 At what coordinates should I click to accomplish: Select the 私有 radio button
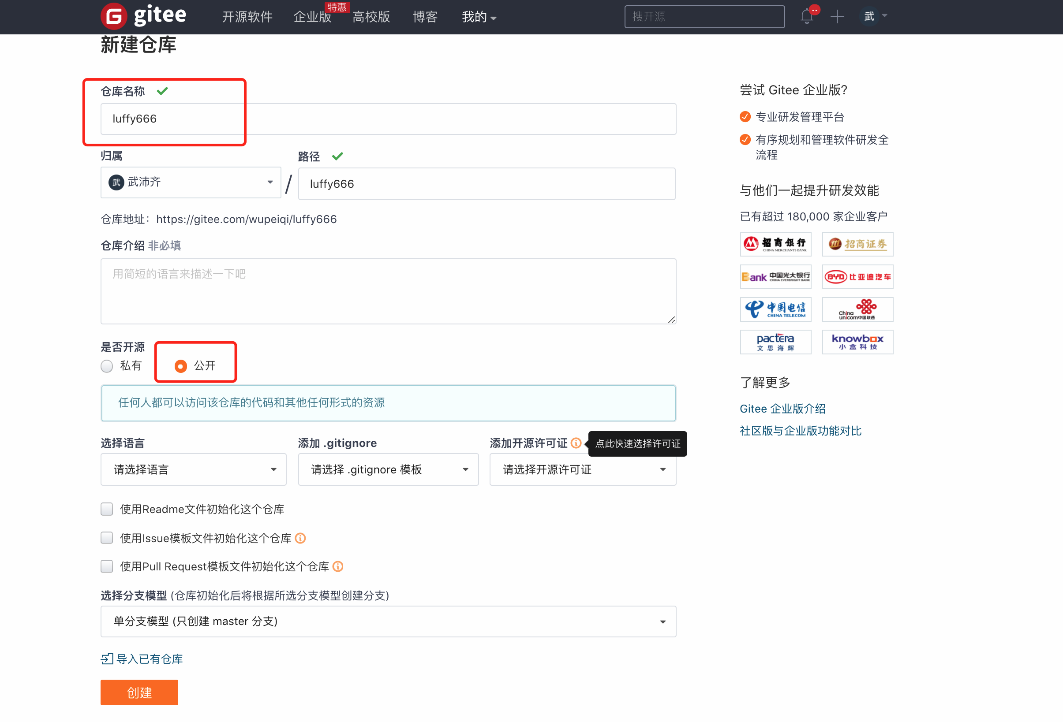[x=107, y=366]
